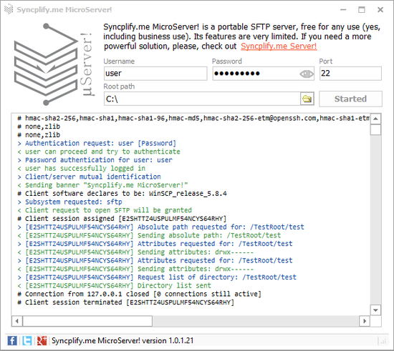The width and height of the screenshot is (394, 351).
Task: Click the Syncplify app icon in the title bar
Action: tap(9, 9)
